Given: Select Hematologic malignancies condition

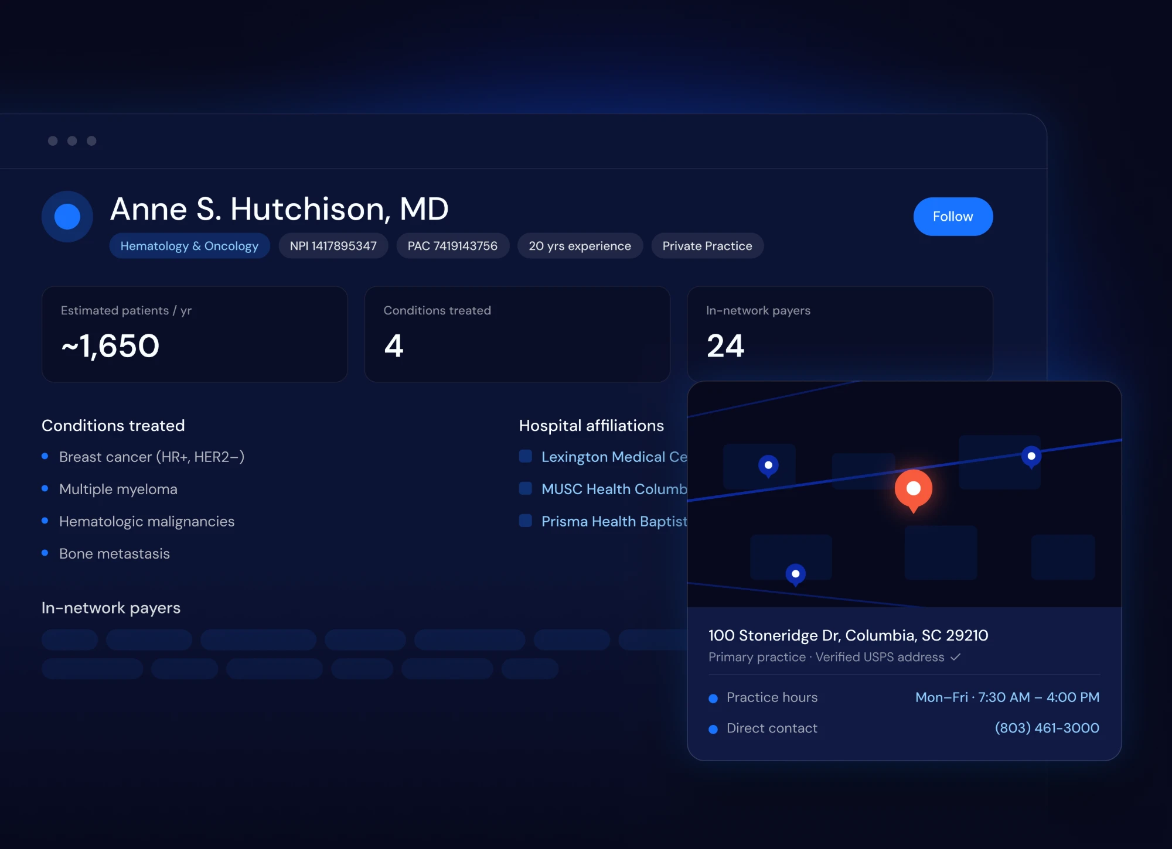Looking at the screenshot, I should click(147, 521).
